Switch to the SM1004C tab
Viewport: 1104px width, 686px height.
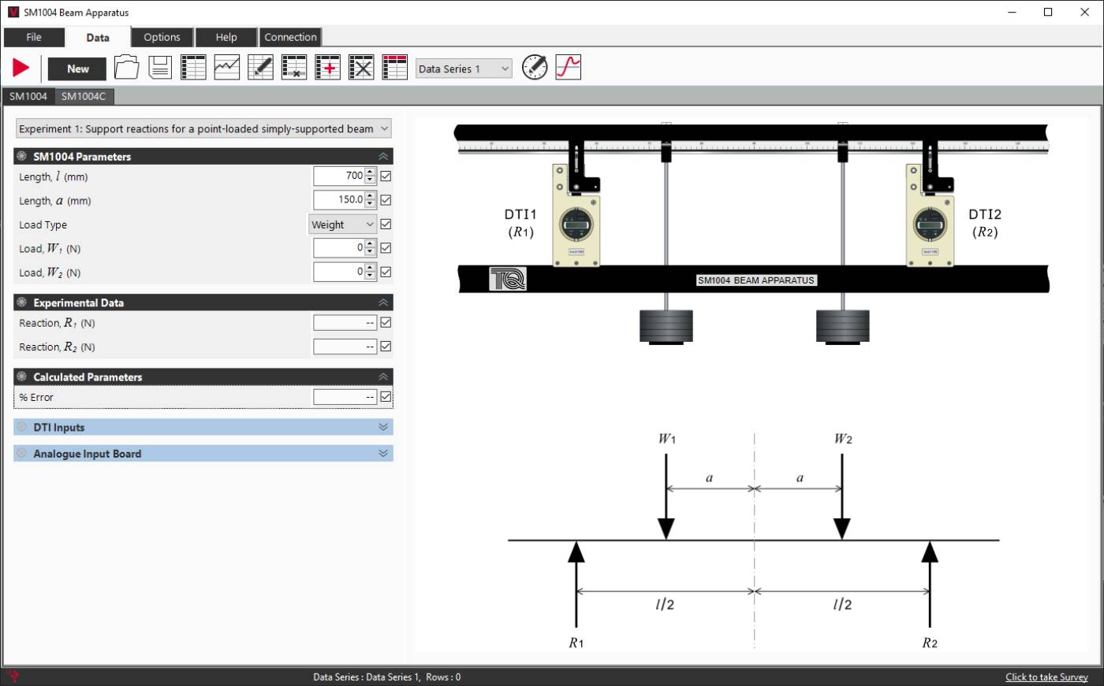(84, 96)
